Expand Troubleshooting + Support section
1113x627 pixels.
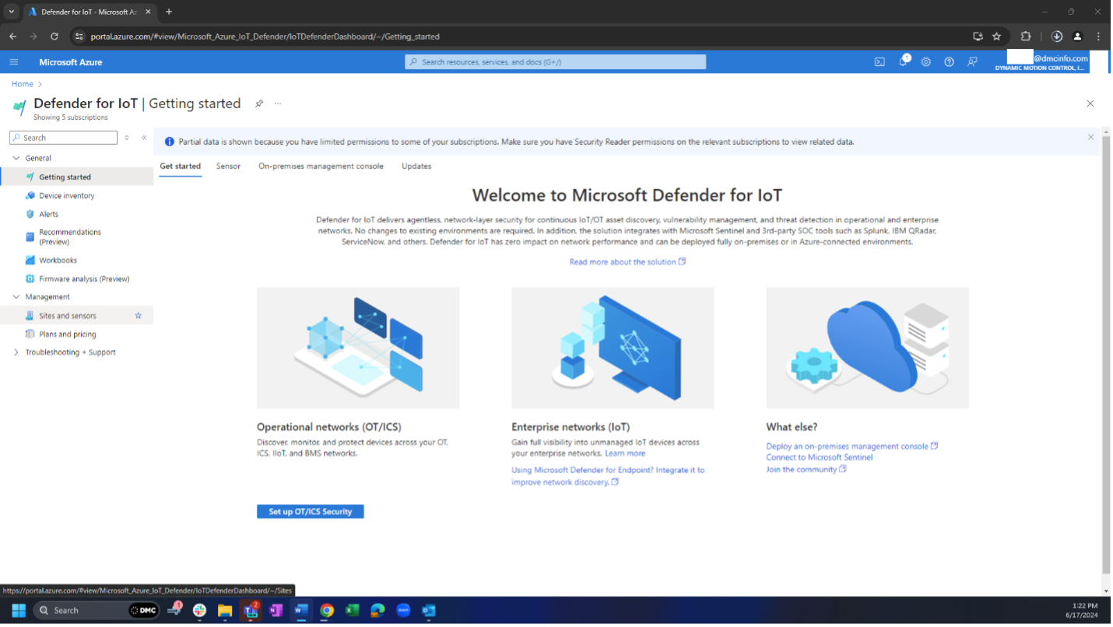[x=16, y=352]
